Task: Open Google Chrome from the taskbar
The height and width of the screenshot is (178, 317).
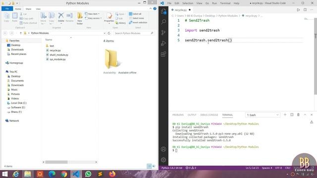Action: pyautogui.click(x=64, y=174)
